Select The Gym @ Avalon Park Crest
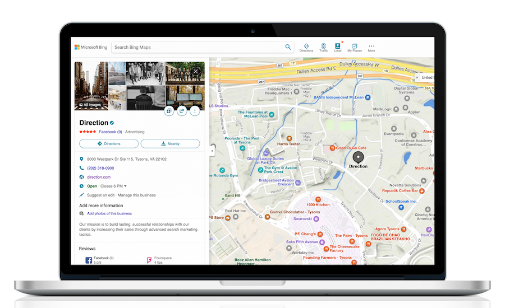 (x=260, y=170)
